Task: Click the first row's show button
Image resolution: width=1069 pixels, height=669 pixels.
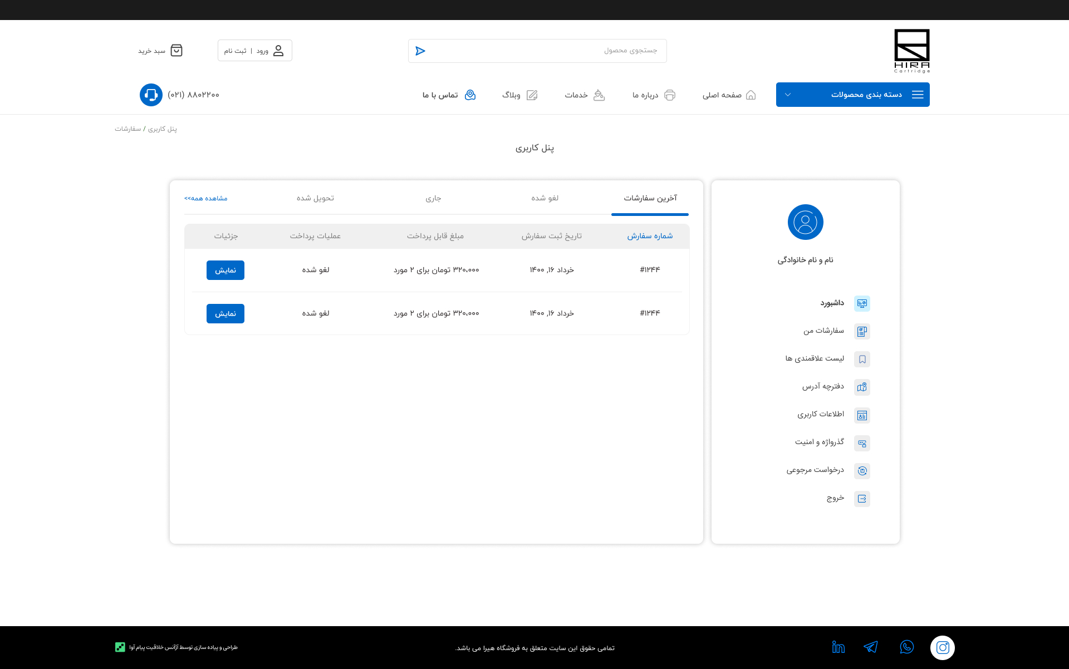Action: pyautogui.click(x=225, y=270)
